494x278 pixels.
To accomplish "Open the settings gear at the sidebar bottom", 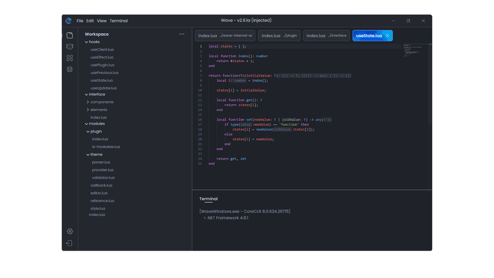I will pos(70,231).
